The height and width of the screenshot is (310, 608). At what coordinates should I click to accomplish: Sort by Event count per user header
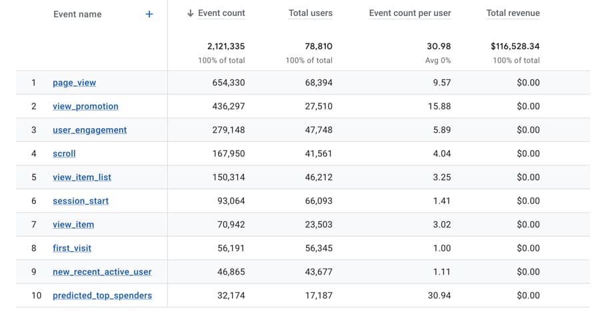(410, 13)
